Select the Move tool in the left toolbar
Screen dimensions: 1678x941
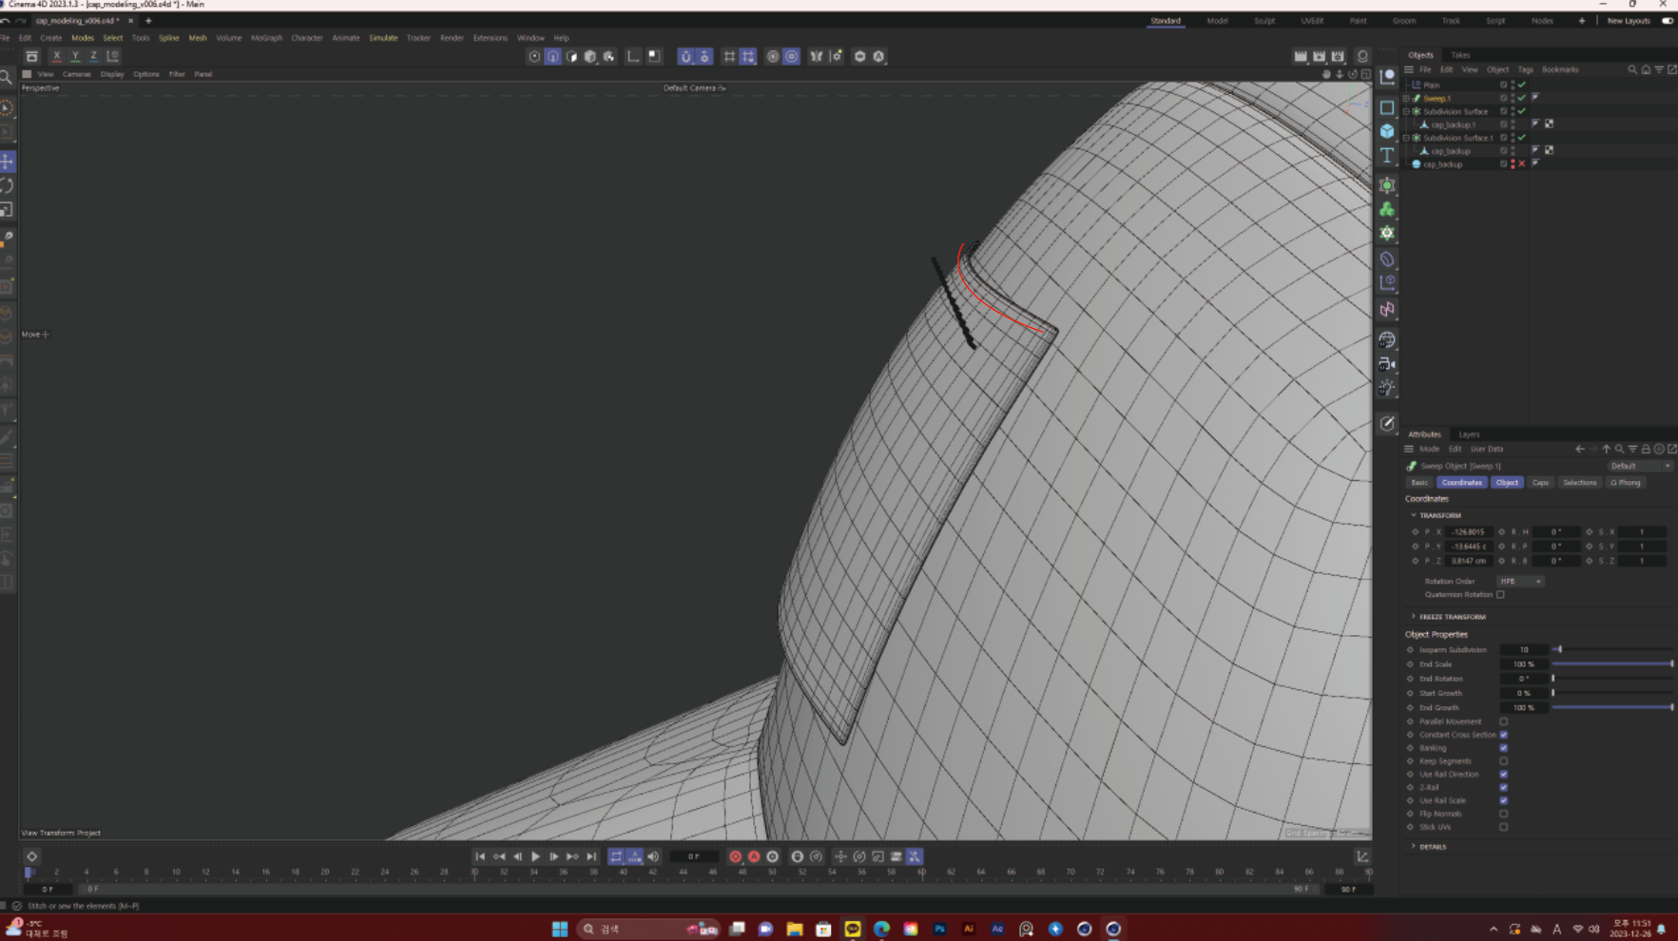pos(8,162)
